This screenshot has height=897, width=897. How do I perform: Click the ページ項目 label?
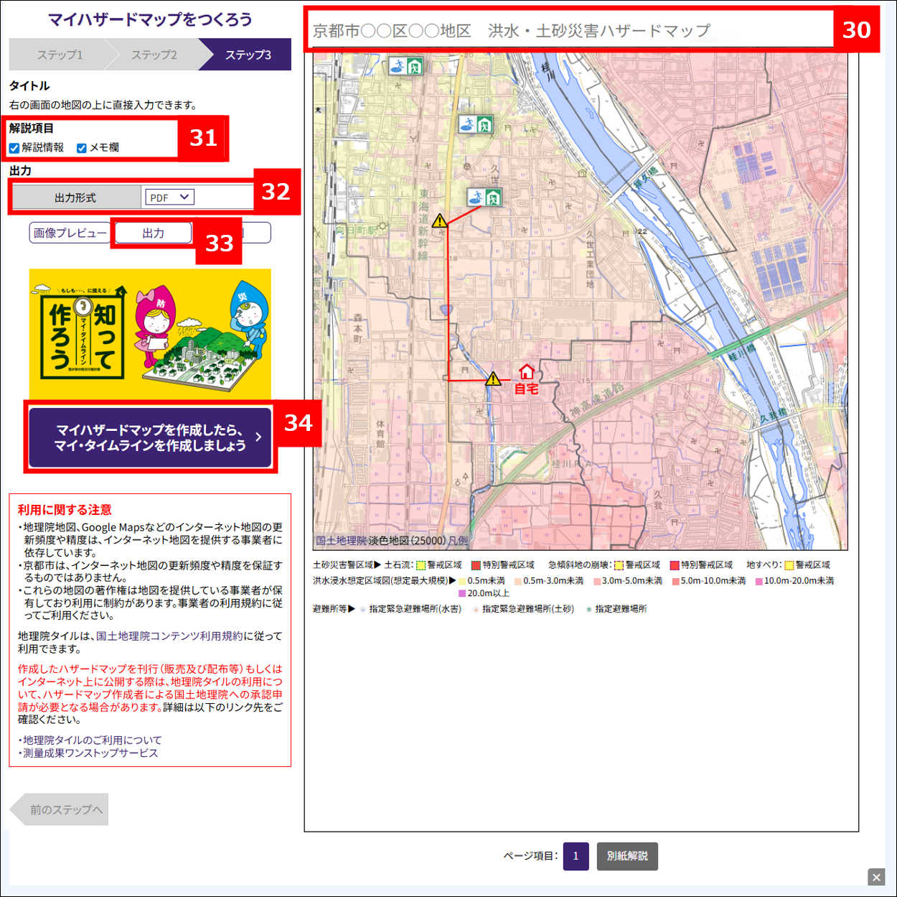tap(530, 855)
